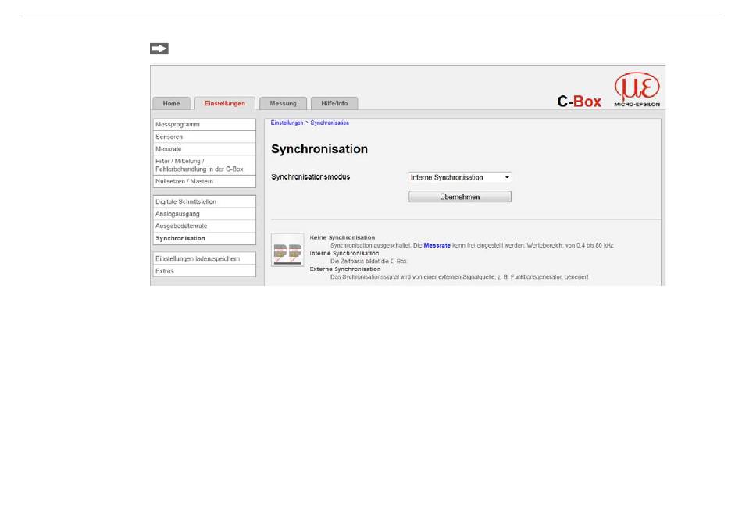Open Ausgabedatenrate settings
Screen dimensions: 742x513
click(205, 226)
